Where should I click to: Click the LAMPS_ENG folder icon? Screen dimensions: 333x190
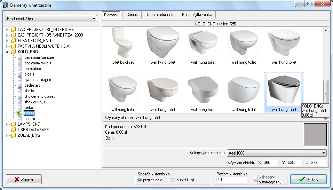[x=14, y=124]
